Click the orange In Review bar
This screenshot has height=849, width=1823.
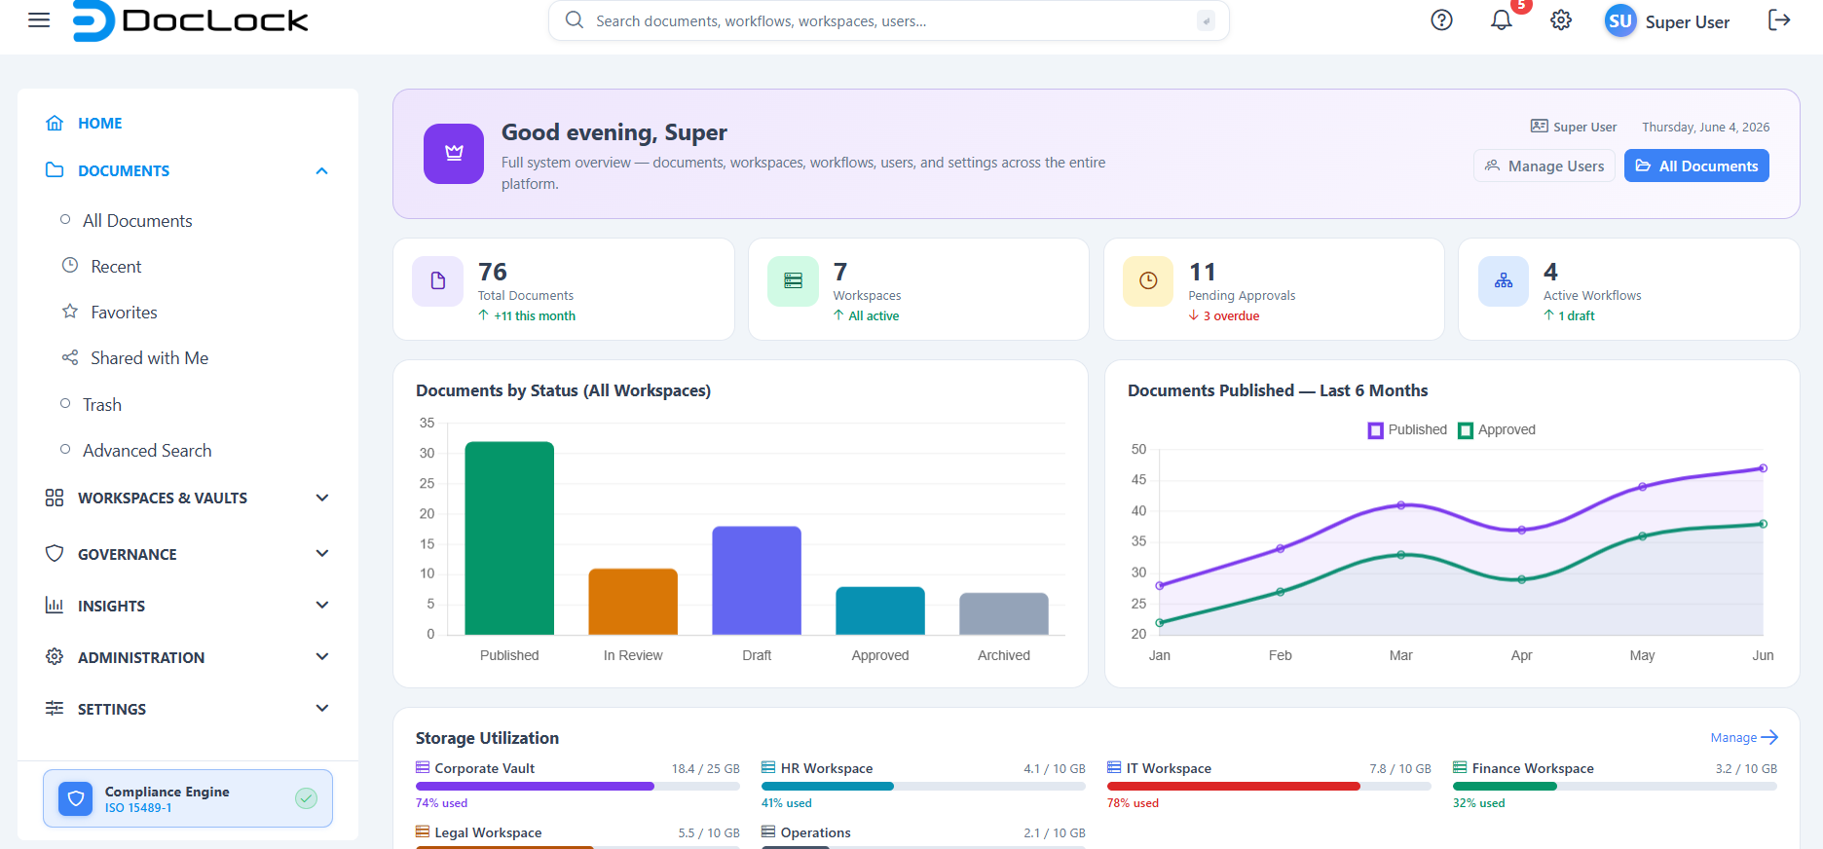click(633, 602)
